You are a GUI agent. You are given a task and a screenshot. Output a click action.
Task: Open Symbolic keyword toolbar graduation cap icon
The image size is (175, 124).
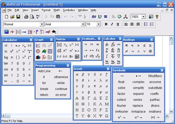point(54,32)
